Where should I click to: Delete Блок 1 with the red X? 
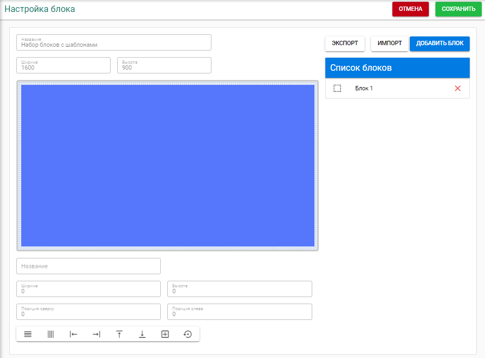coord(457,88)
